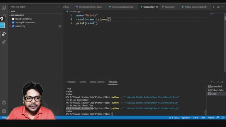Image resolution: width=226 pixels, height=127 pixels.
Task: Open the Explorer view in activity bar
Action: (x=4, y=8)
